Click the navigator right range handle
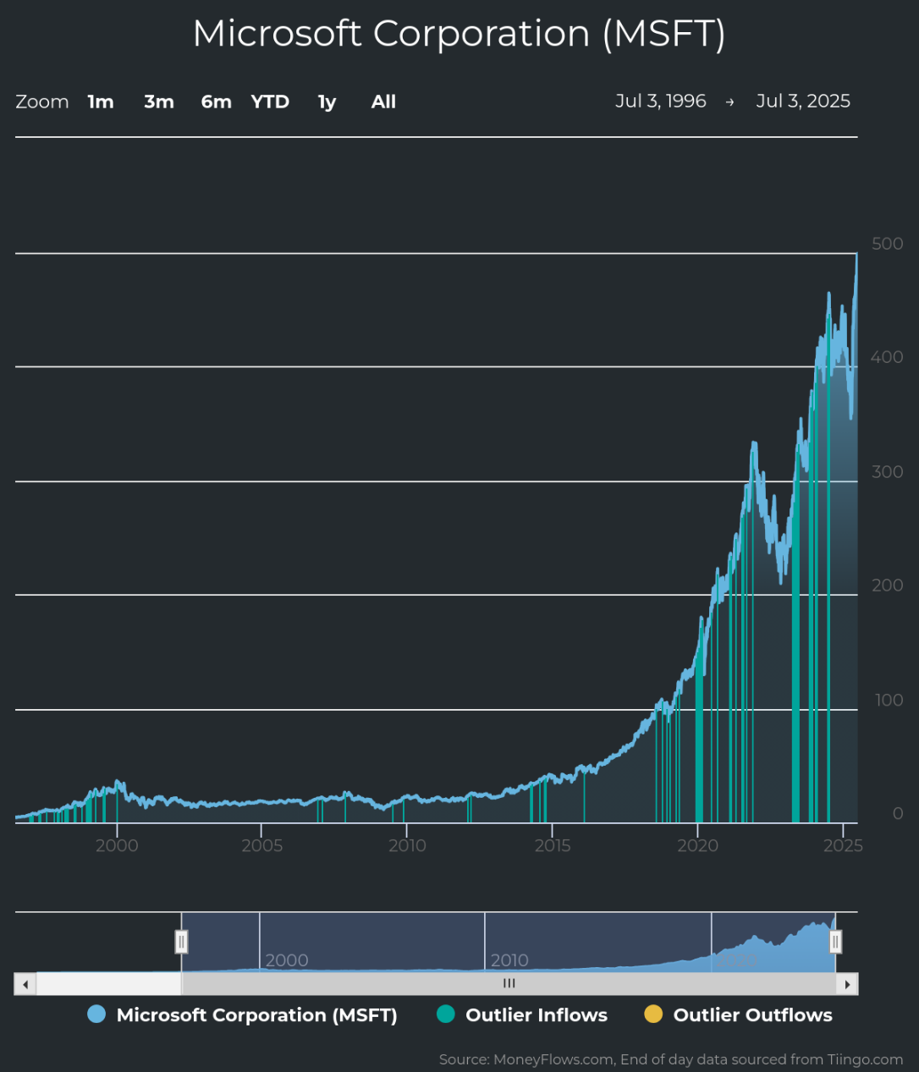This screenshot has height=1072, width=919. click(835, 941)
